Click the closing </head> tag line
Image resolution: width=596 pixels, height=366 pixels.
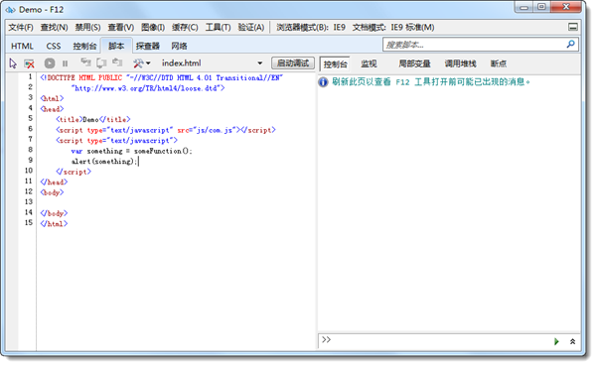click(x=54, y=183)
